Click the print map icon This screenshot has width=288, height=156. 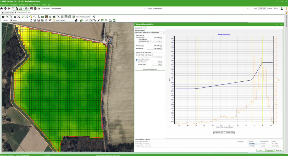pyautogui.click(x=70, y=17)
